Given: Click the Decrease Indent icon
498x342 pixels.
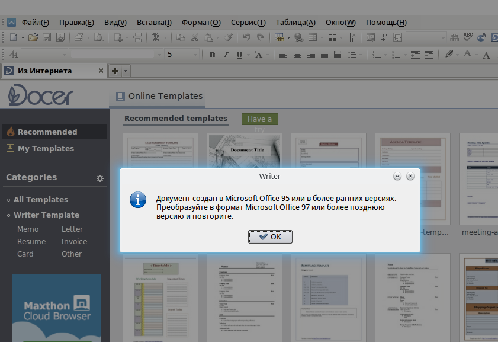Looking at the screenshot, I should tap(415, 55).
